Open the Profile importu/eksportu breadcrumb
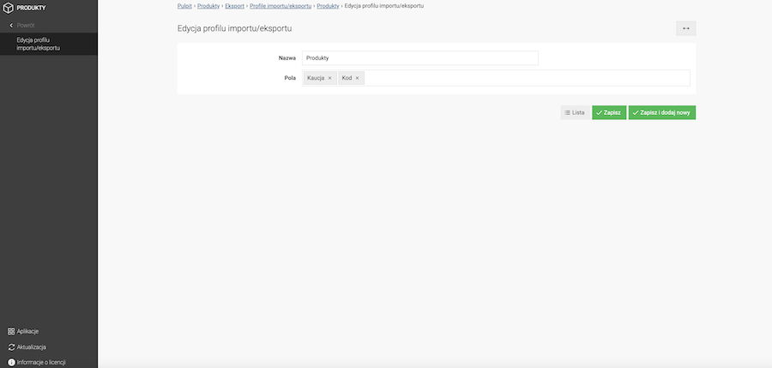The height and width of the screenshot is (368, 772). 280,6
